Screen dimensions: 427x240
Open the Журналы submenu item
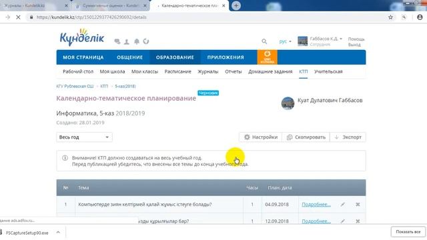tap(207, 71)
